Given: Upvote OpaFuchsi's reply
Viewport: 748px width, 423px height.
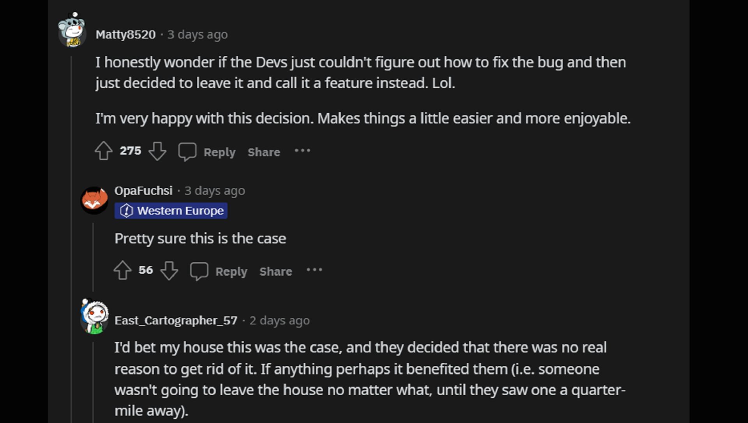Looking at the screenshot, I should pos(122,270).
